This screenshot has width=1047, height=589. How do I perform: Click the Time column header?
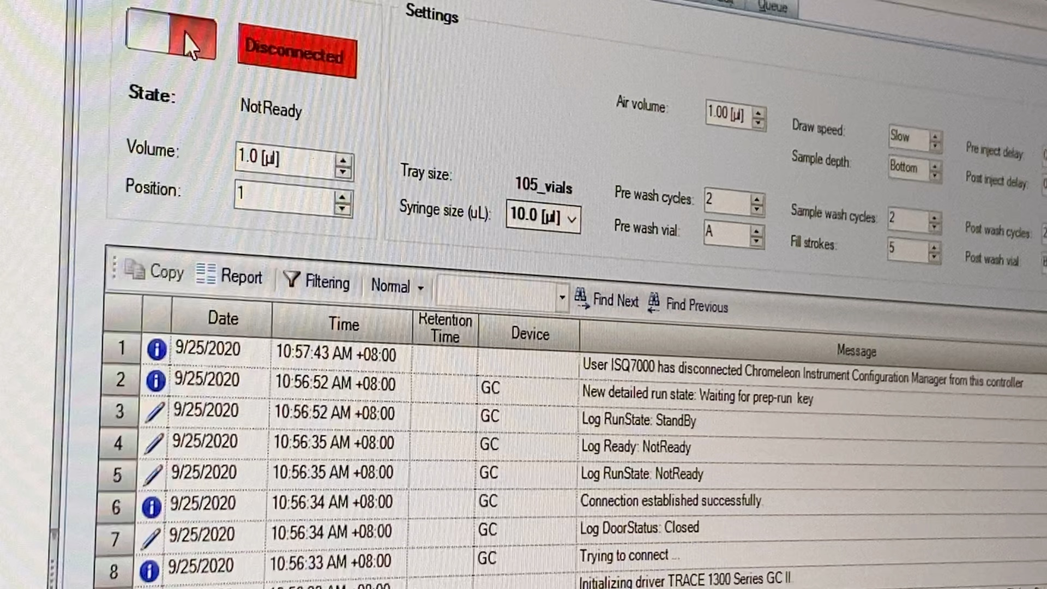(x=343, y=324)
